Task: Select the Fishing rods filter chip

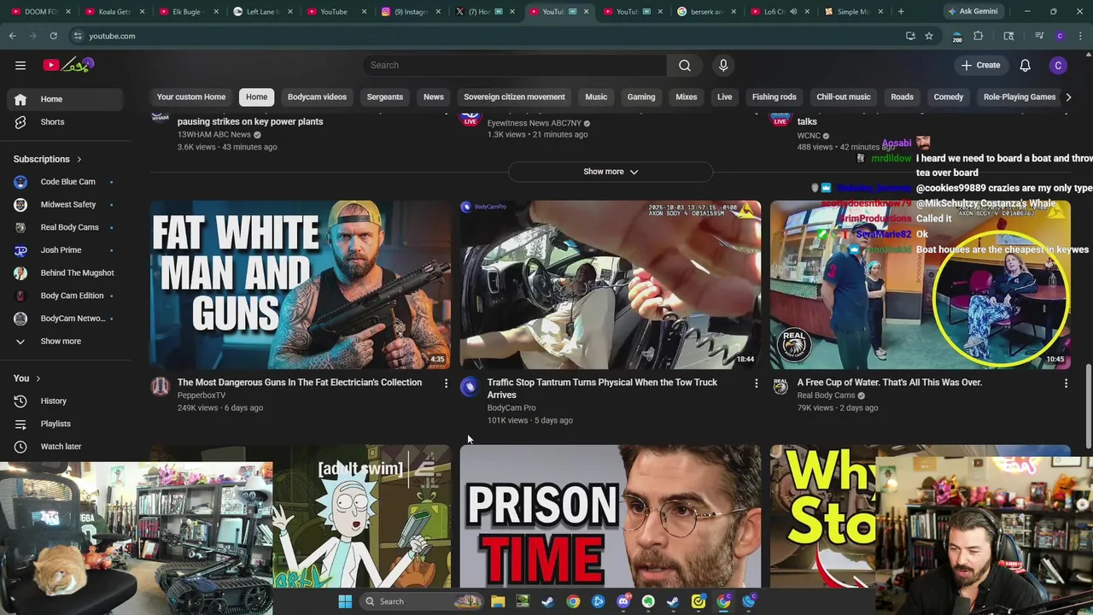Action: coord(774,97)
